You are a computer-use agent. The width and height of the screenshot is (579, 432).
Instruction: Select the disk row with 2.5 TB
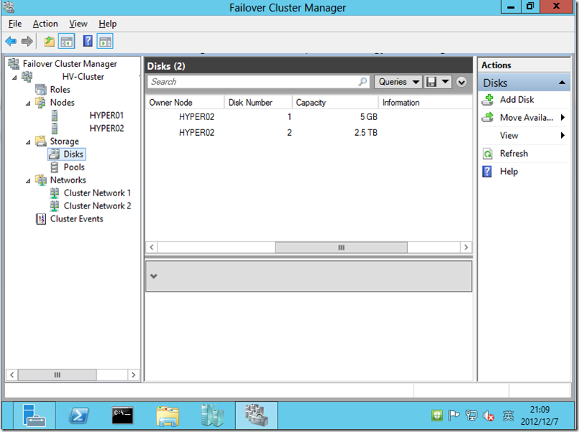(x=309, y=133)
